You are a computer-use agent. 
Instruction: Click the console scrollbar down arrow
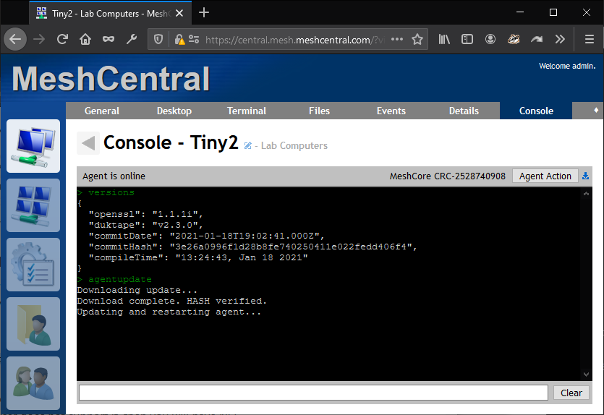coord(586,374)
